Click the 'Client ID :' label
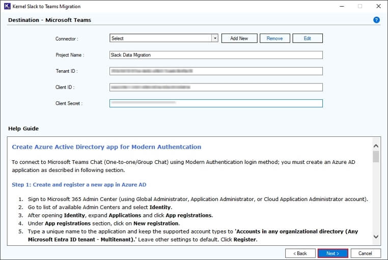Screen dimensions: 388x260 click(65, 87)
